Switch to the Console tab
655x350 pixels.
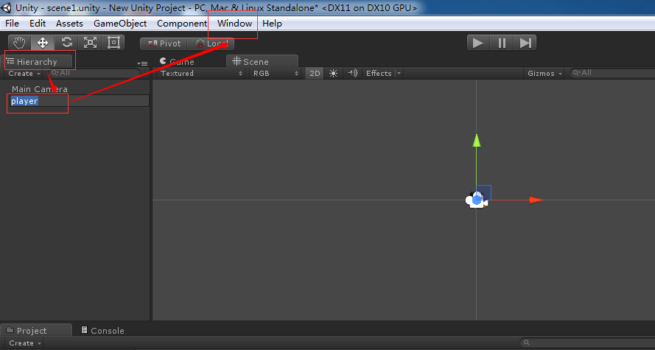tap(102, 330)
